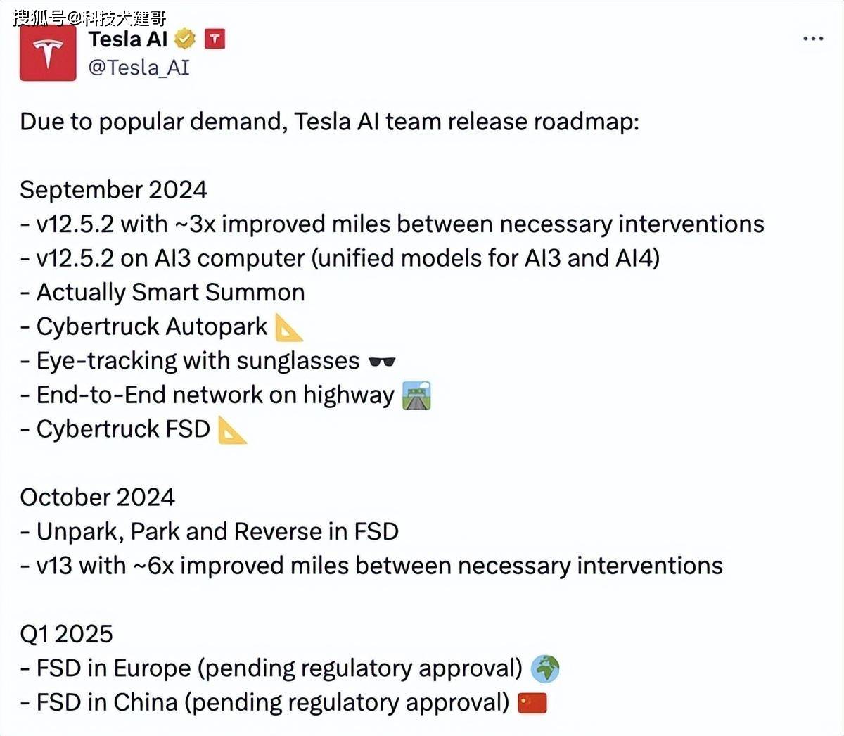This screenshot has width=844, height=736.
Task: Click the October 2024 heading text
Action: (x=97, y=497)
